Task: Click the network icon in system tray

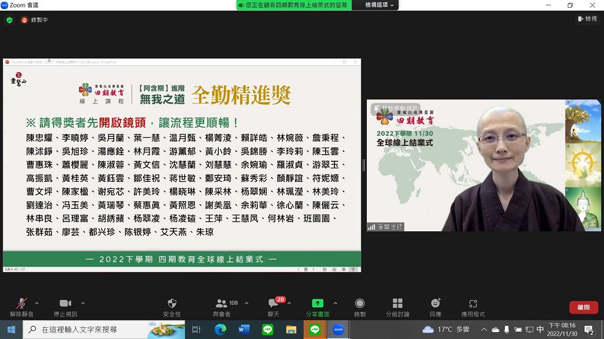Action: click(x=530, y=330)
